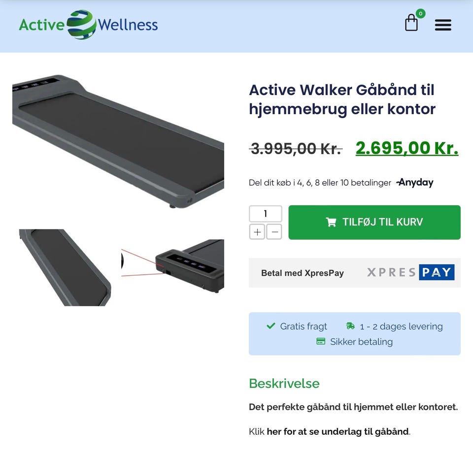Open the 'her for at se underlag til gåbånd' link

click(338, 431)
